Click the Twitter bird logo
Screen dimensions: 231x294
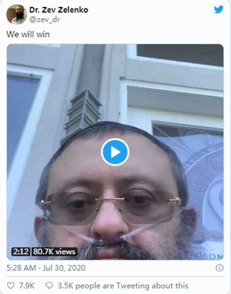click(x=218, y=9)
